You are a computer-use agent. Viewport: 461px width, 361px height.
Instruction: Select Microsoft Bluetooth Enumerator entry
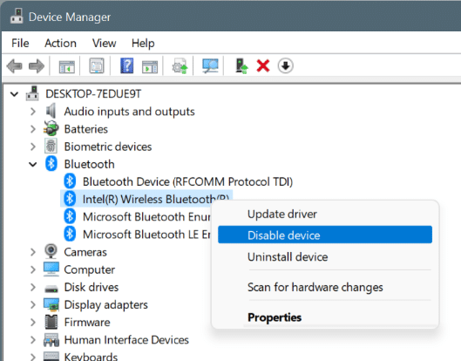tap(146, 217)
